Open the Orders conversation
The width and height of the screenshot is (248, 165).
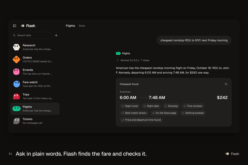point(35,59)
